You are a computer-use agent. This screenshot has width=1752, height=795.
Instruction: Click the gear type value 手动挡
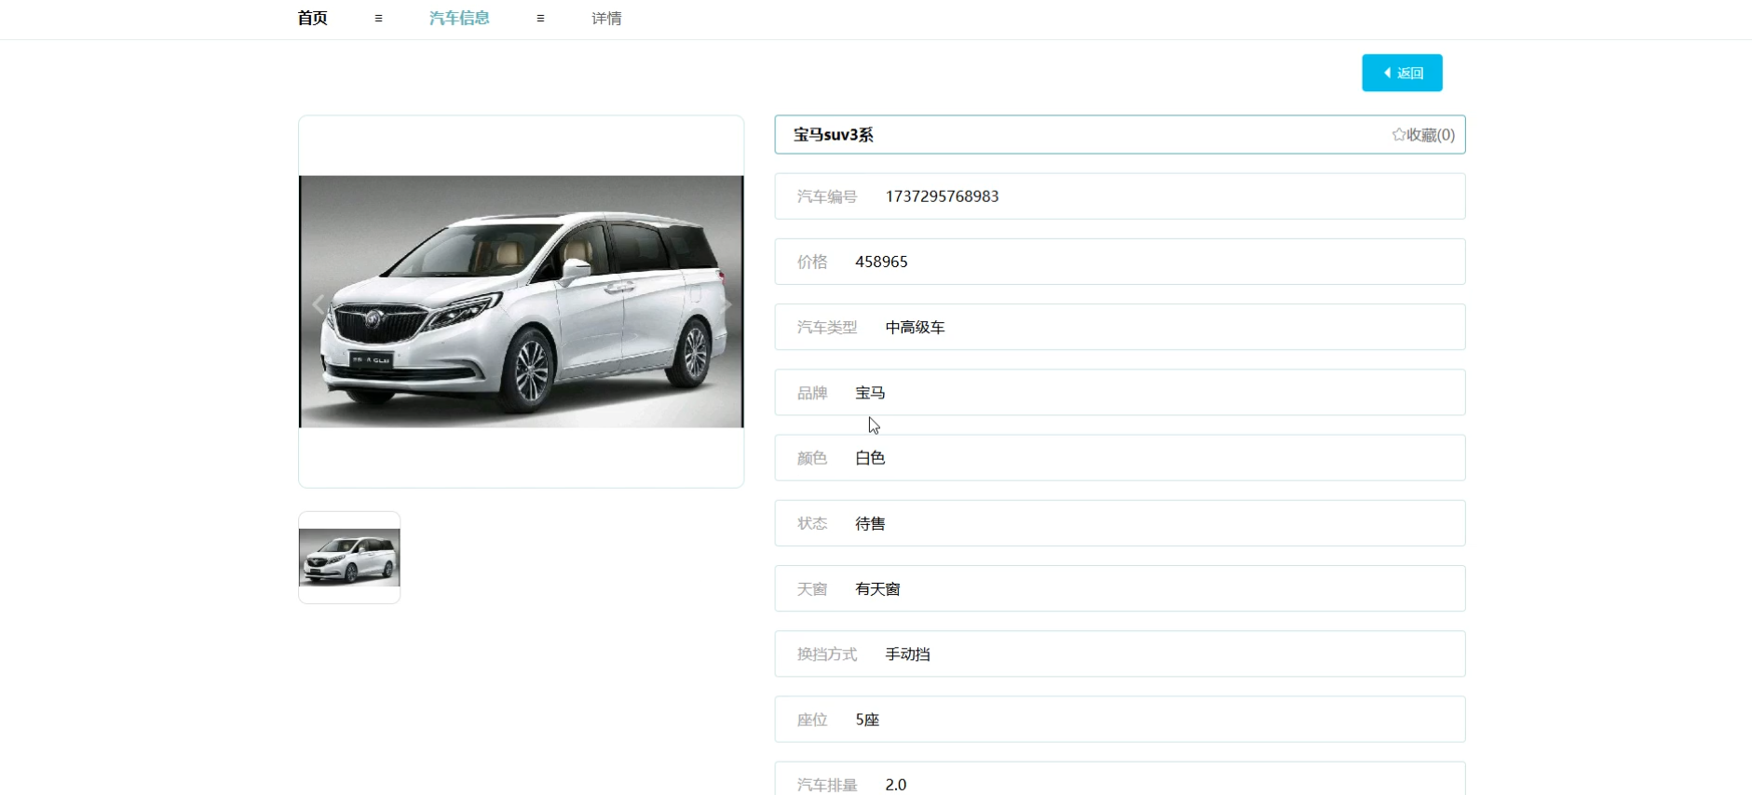pyautogui.click(x=907, y=654)
